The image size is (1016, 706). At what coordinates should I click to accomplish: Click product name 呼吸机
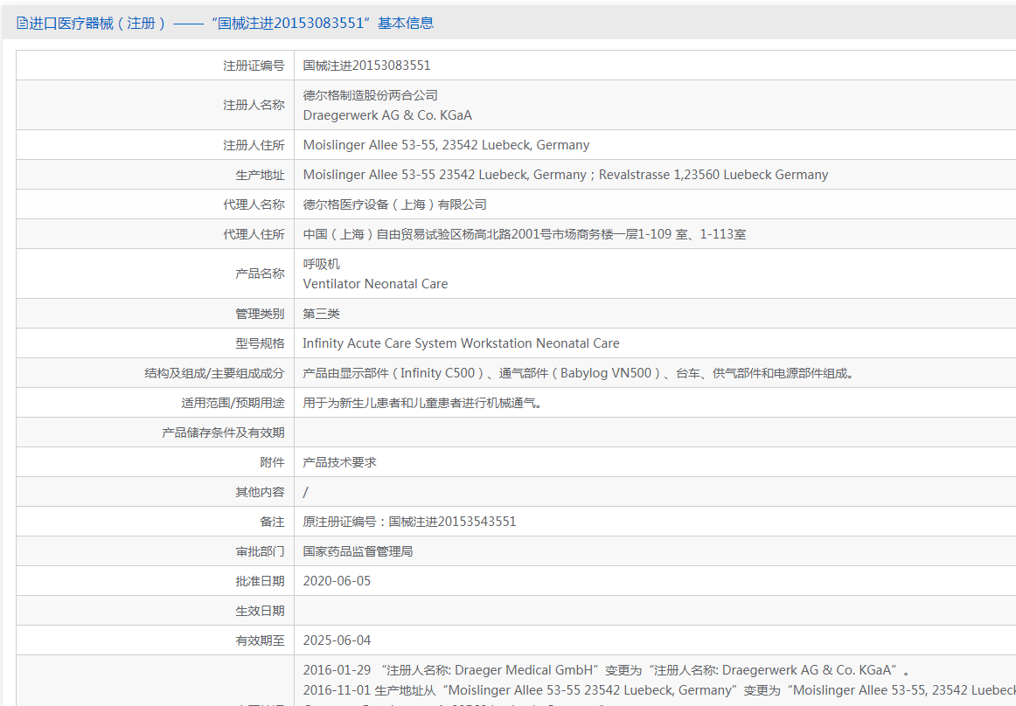[x=322, y=264]
